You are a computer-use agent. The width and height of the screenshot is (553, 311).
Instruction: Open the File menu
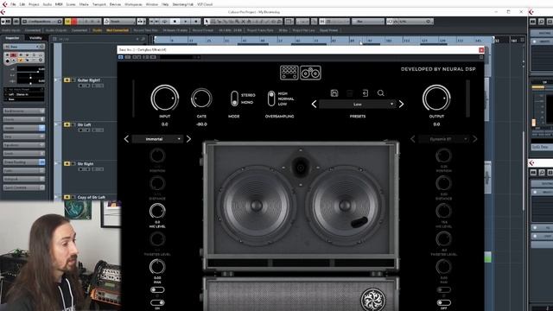(x=13, y=4)
